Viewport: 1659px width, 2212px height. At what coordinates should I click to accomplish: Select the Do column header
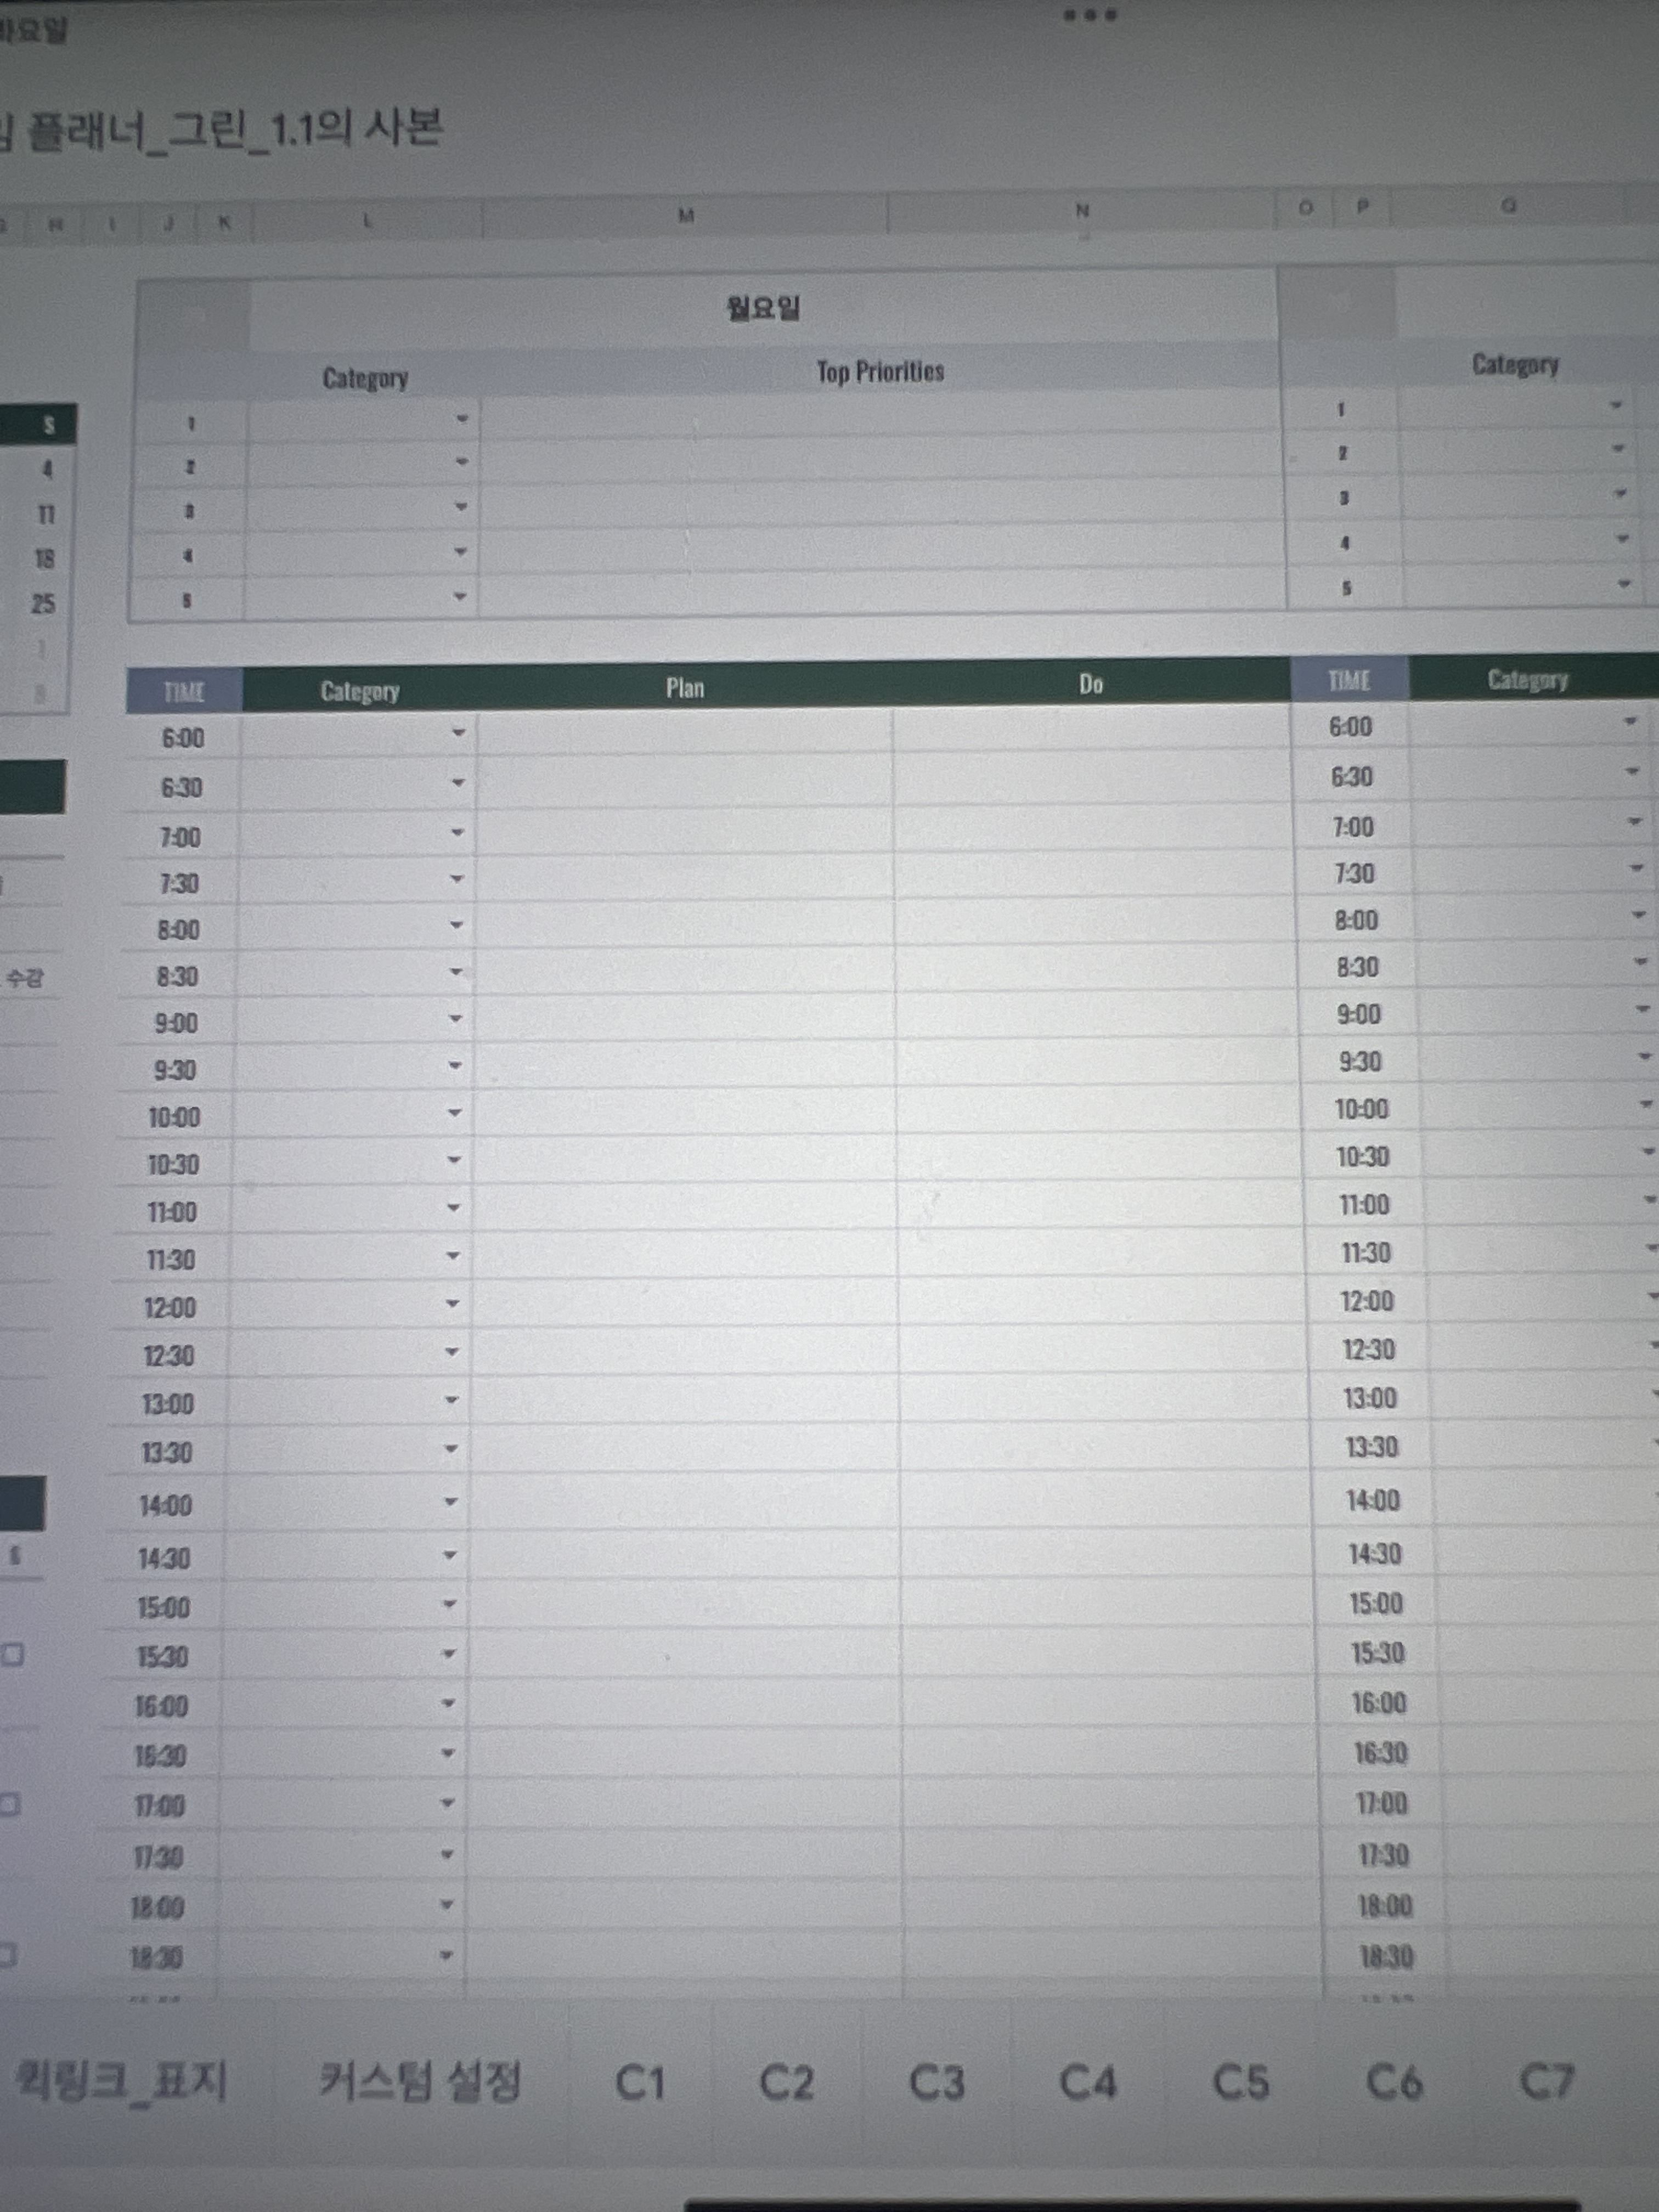(x=1090, y=684)
